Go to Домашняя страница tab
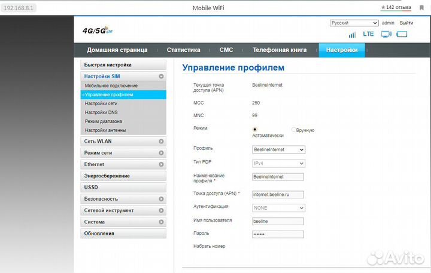The width and height of the screenshot is (431, 273). coord(117,50)
